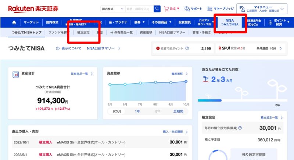Image resolution: width=294 pixels, height=160 pixels.
Task: Open the 積立設定一覧 link
Action: (x=272, y=118)
